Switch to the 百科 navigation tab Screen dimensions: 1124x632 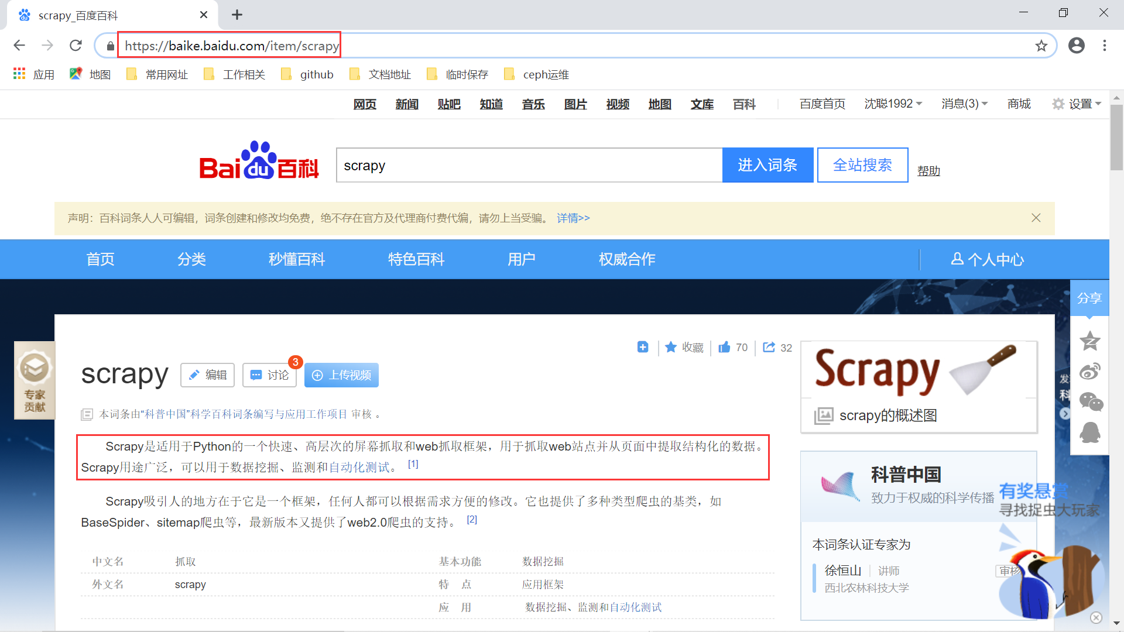(x=743, y=104)
